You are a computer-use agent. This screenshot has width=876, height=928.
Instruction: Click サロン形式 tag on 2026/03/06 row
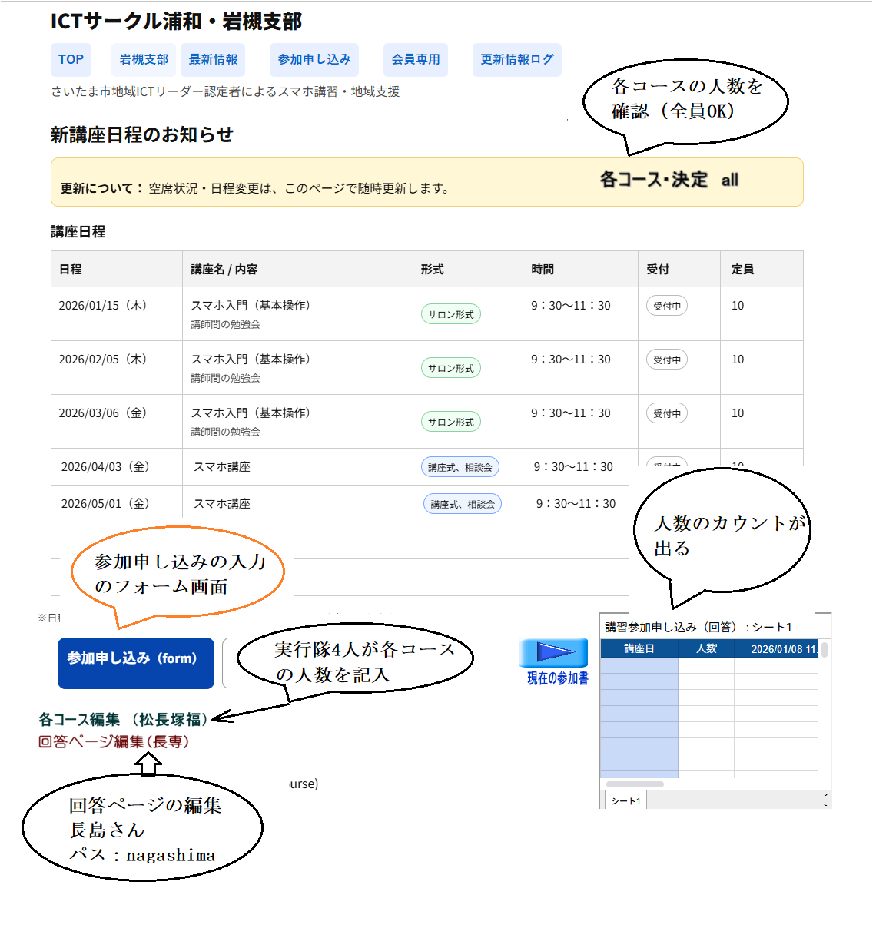450,422
